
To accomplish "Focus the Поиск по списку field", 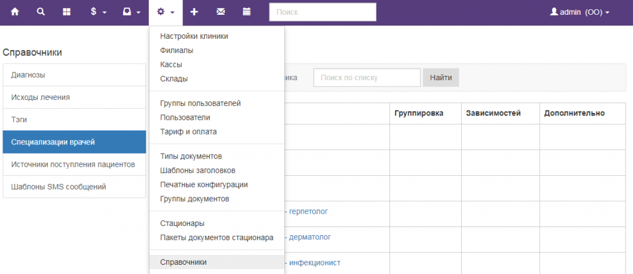I will point(367,77).
